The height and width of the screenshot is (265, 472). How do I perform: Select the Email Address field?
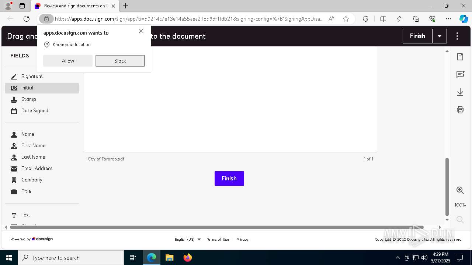[x=42, y=169]
